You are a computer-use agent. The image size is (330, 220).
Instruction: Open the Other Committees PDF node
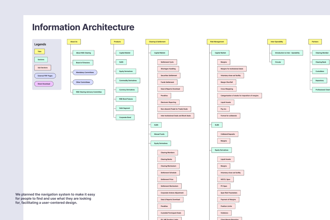(x=83, y=82)
